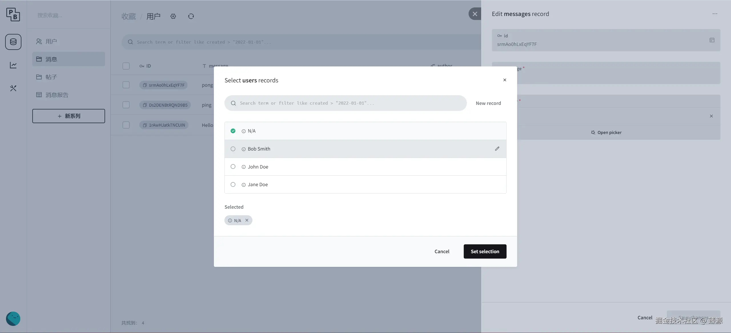
Task: Open the Collections database icon
Action: click(13, 42)
